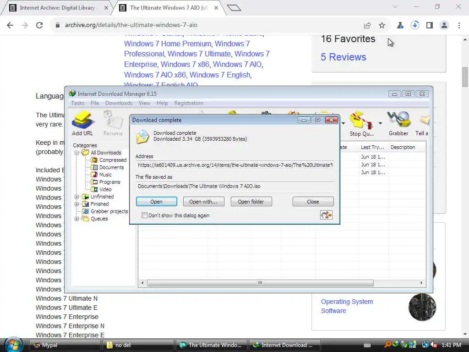Expand the Finished category node

(76, 204)
